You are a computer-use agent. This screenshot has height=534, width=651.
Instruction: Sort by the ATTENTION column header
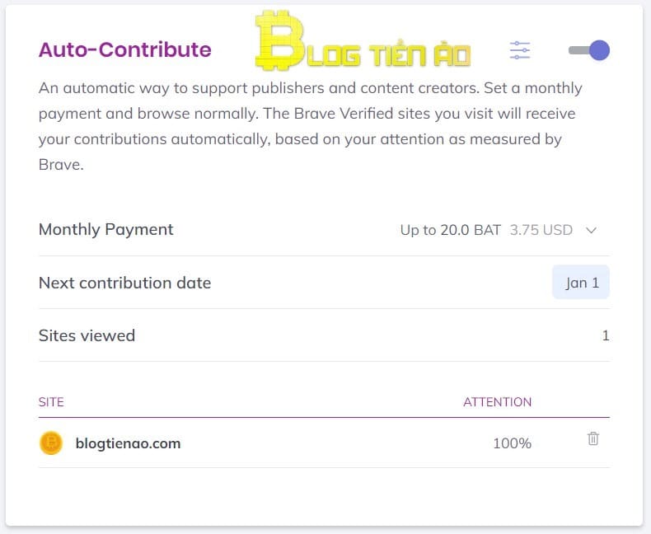[x=497, y=402]
